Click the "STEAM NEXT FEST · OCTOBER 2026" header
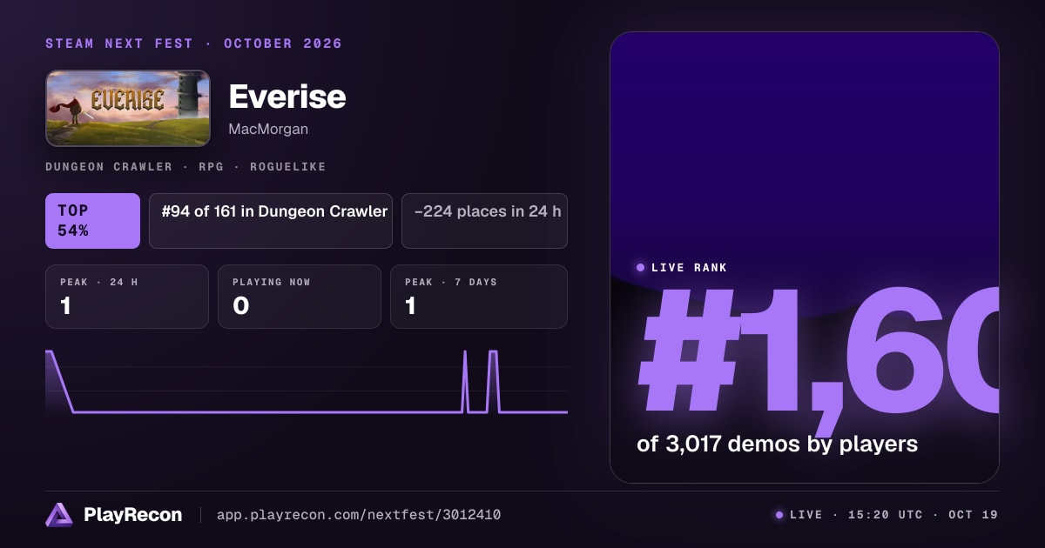 click(193, 43)
